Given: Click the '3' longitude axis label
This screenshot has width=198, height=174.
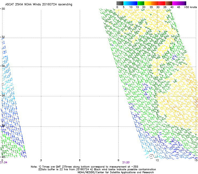Looking at the screenshot, I should (41, 160).
